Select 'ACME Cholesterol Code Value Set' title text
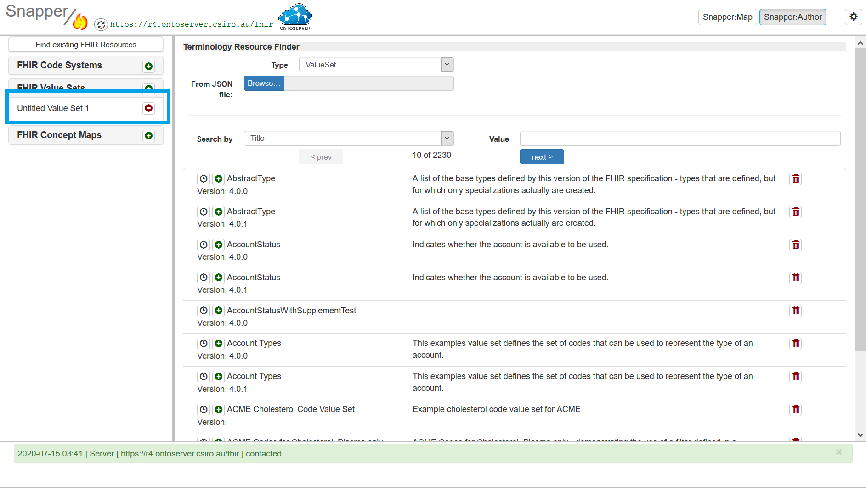 [290, 409]
